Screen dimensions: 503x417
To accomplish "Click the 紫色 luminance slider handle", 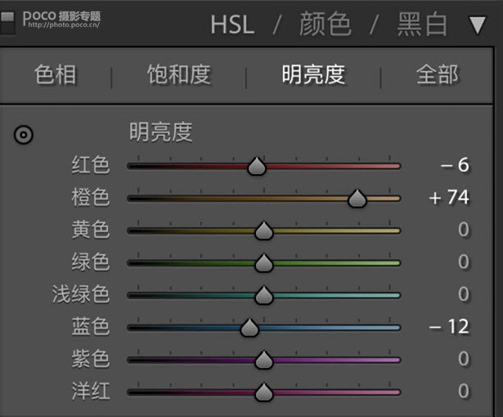I will tap(263, 360).
